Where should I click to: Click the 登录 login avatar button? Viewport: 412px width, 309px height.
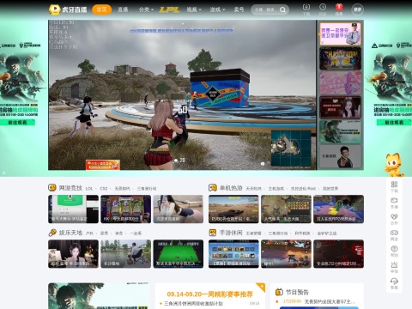click(x=358, y=9)
